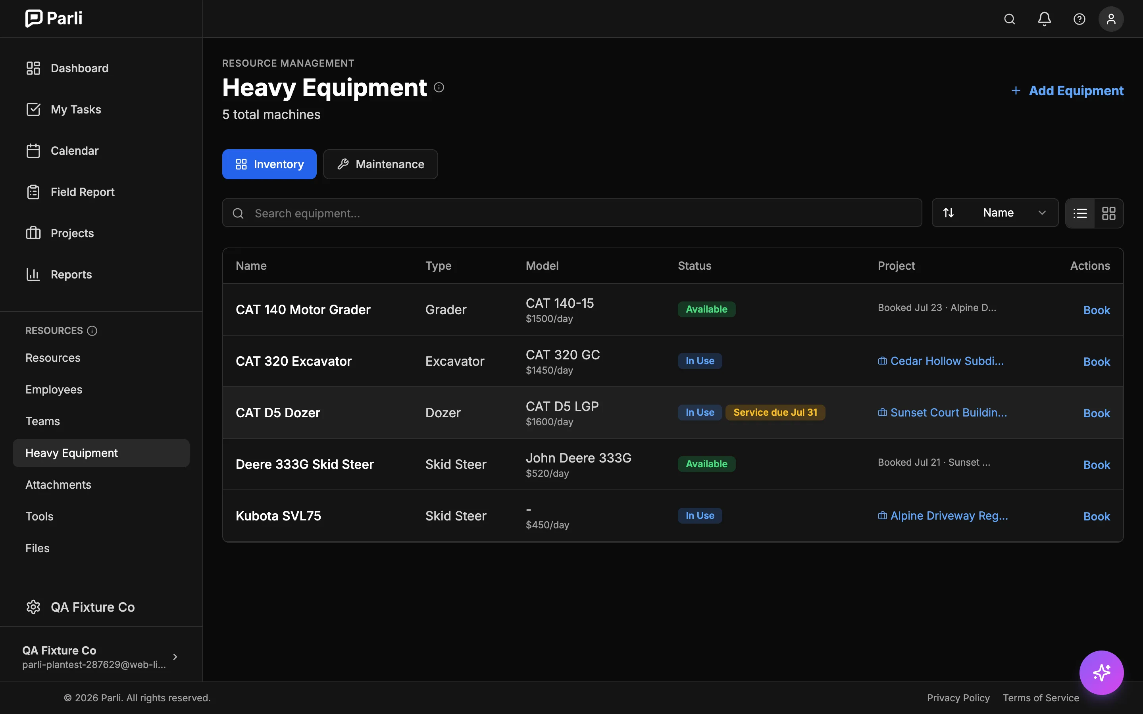Open the help question-mark icon
The image size is (1143, 714).
(1079, 19)
